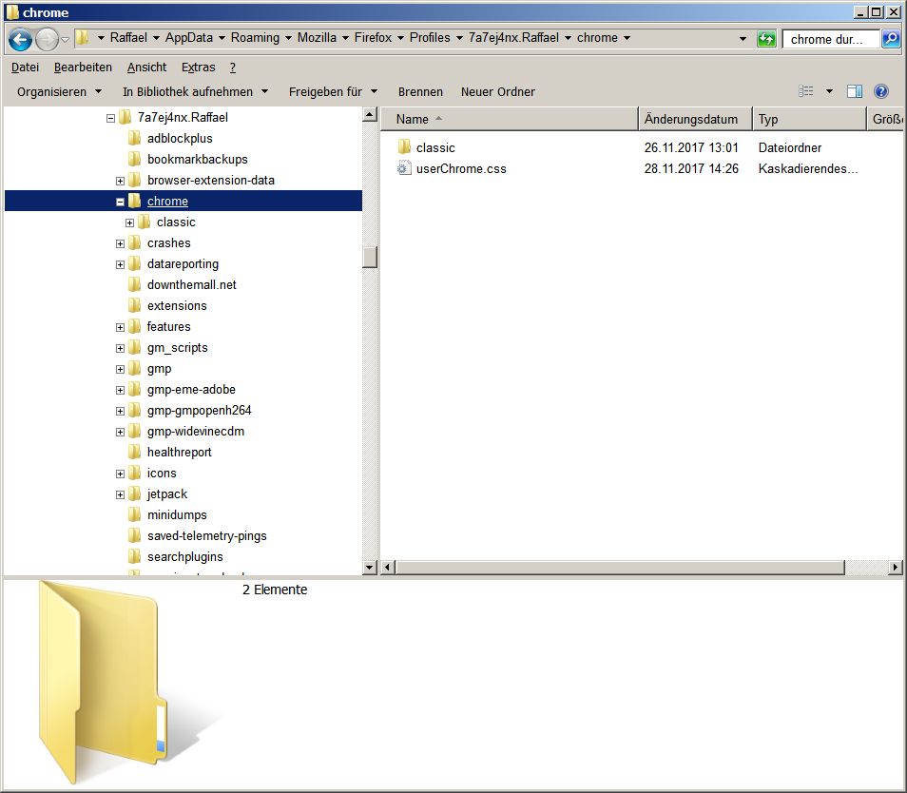Click the Brennen button

pos(420,91)
